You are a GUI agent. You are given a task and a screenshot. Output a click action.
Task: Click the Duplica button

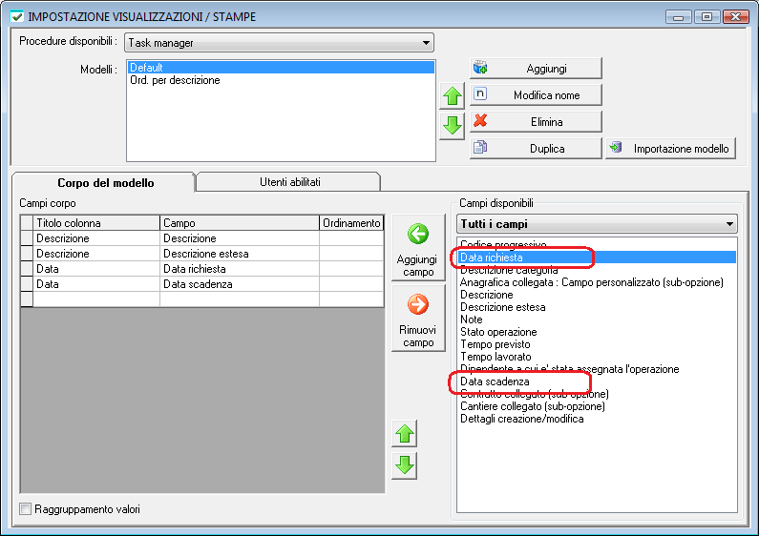pyautogui.click(x=536, y=148)
